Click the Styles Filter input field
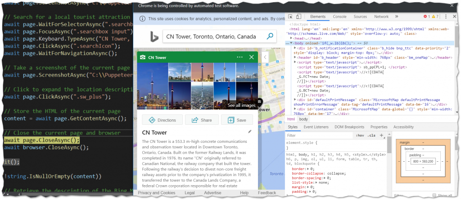Image resolution: width=461 pixels, height=200 pixels. point(319,136)
